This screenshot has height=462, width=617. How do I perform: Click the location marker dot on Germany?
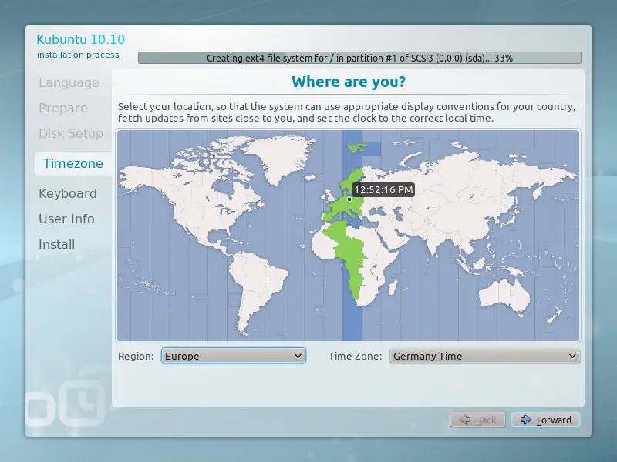(349, 199)
